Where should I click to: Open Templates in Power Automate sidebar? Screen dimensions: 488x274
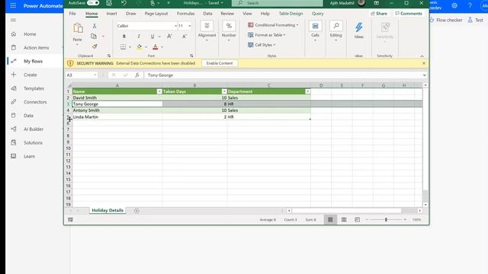pyautogui.click(x=34, y=88)
